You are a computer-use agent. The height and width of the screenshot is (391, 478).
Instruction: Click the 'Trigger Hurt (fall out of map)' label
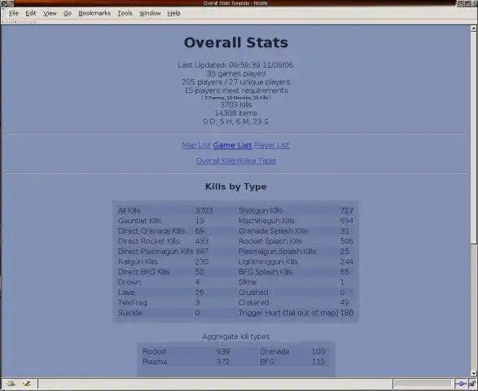tap(288, 313)
